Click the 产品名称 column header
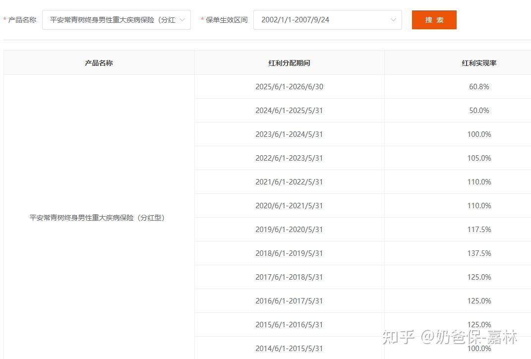Screen dimensions: 531x359 [99, 62]
